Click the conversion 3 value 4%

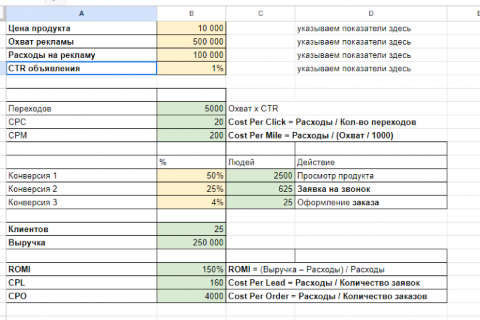pyautogui.click(x=191, y=202)
